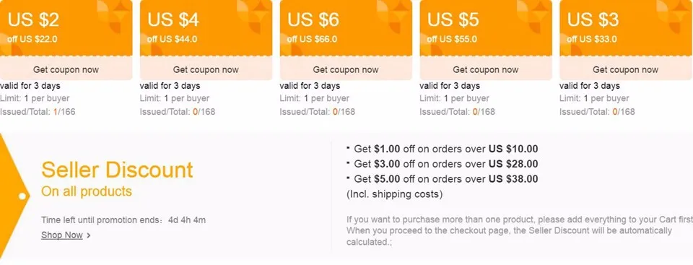
Task: Select the orange US $5 off US $55.0 card
Action: [x=486, y=29]
